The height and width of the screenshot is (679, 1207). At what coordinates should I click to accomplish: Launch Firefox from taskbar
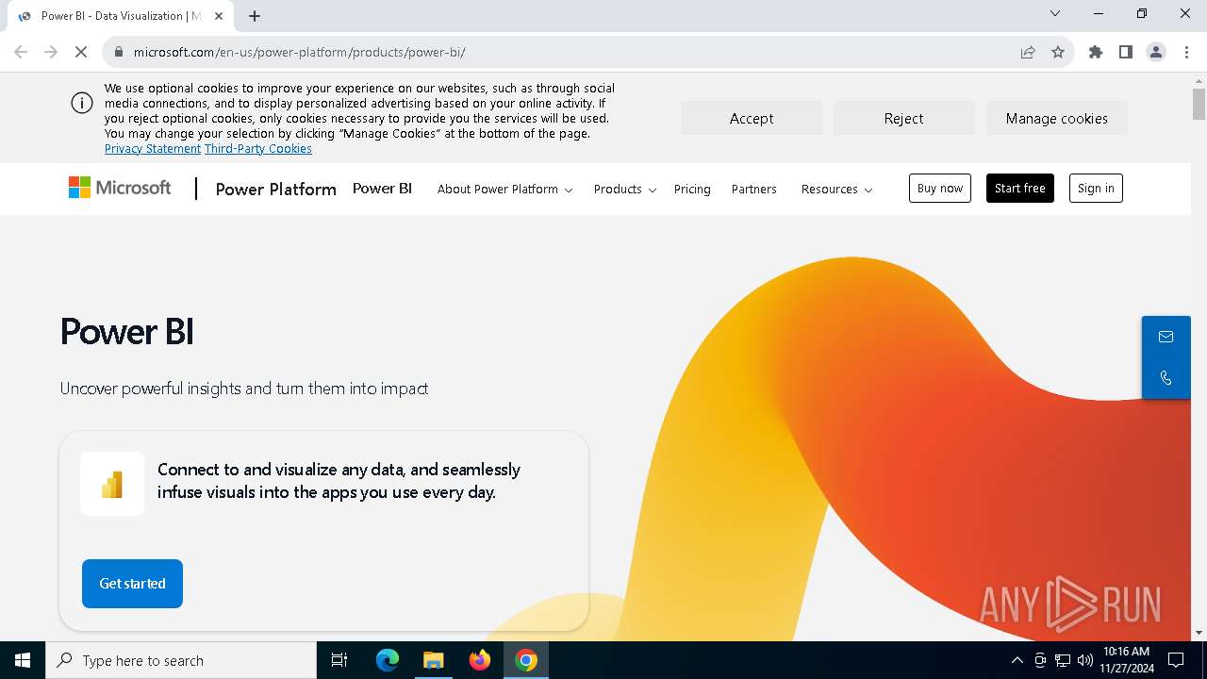tap(480, 660)
